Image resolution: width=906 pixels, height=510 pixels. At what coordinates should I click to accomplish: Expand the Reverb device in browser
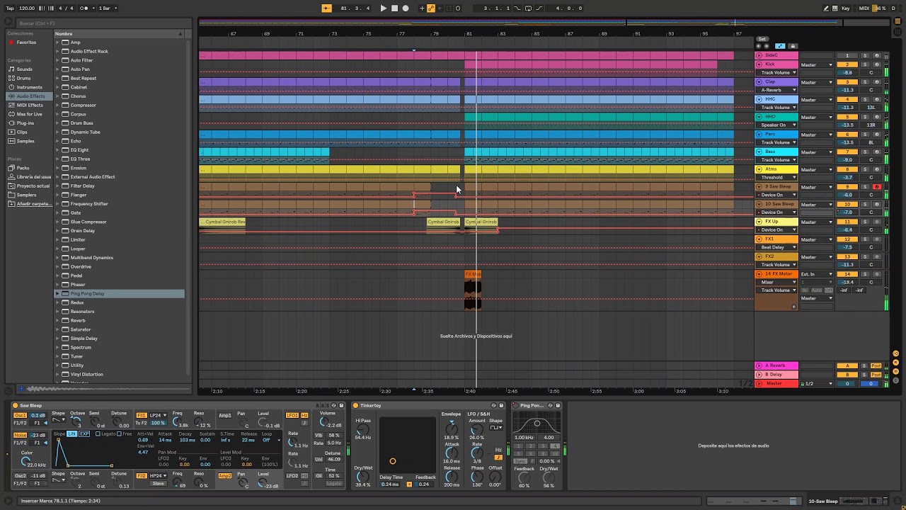point(57,320)
